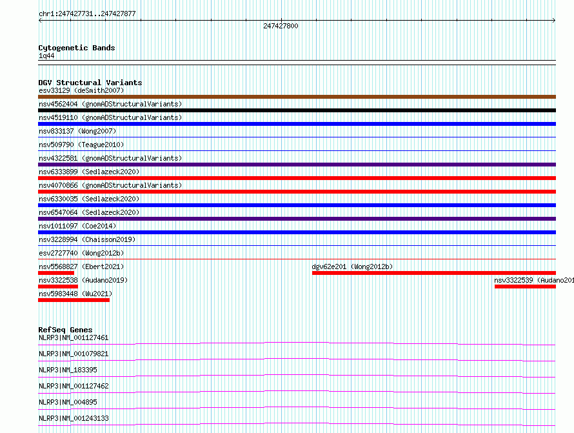Click the red bar under nsv4070866

tap(297, 192)
